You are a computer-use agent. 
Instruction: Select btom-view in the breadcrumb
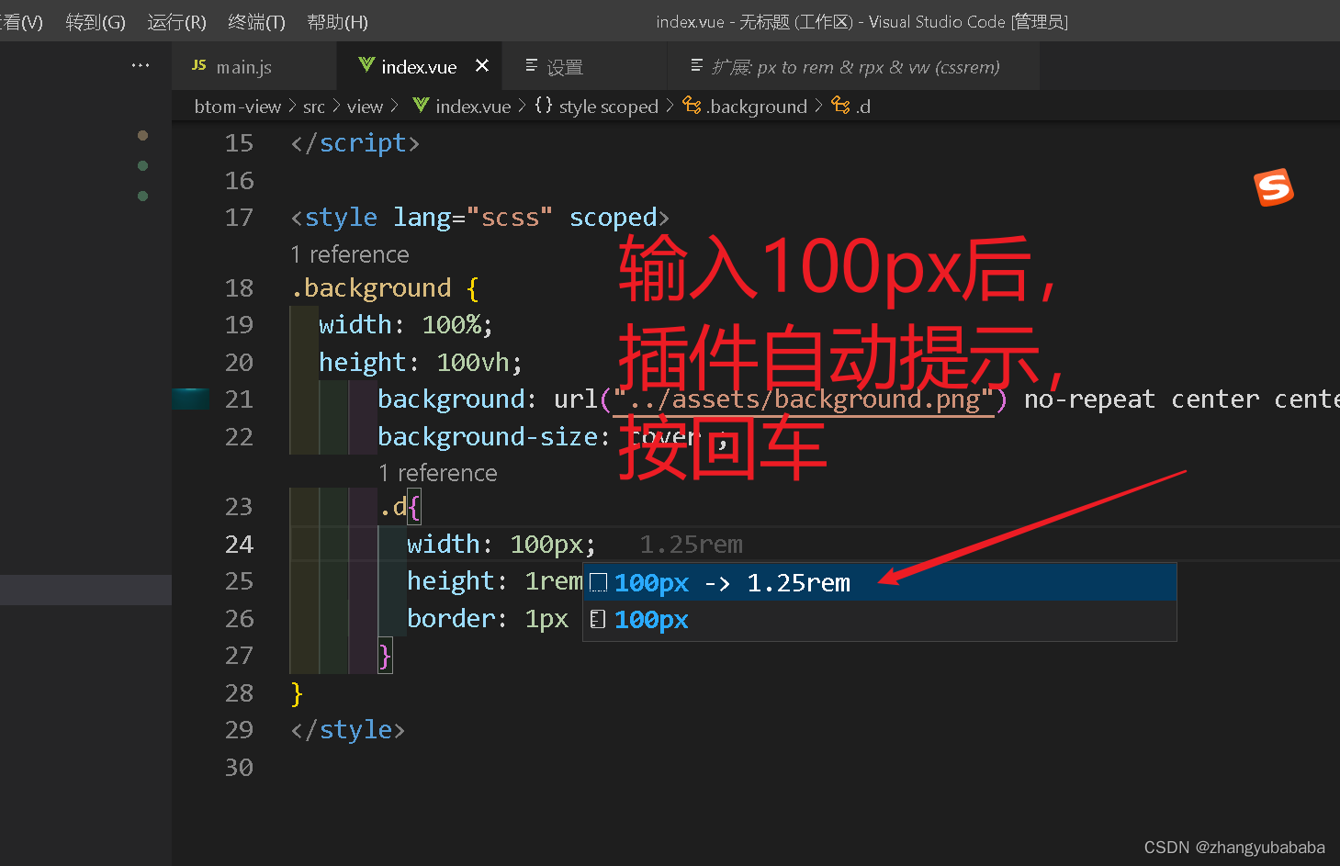238,107
